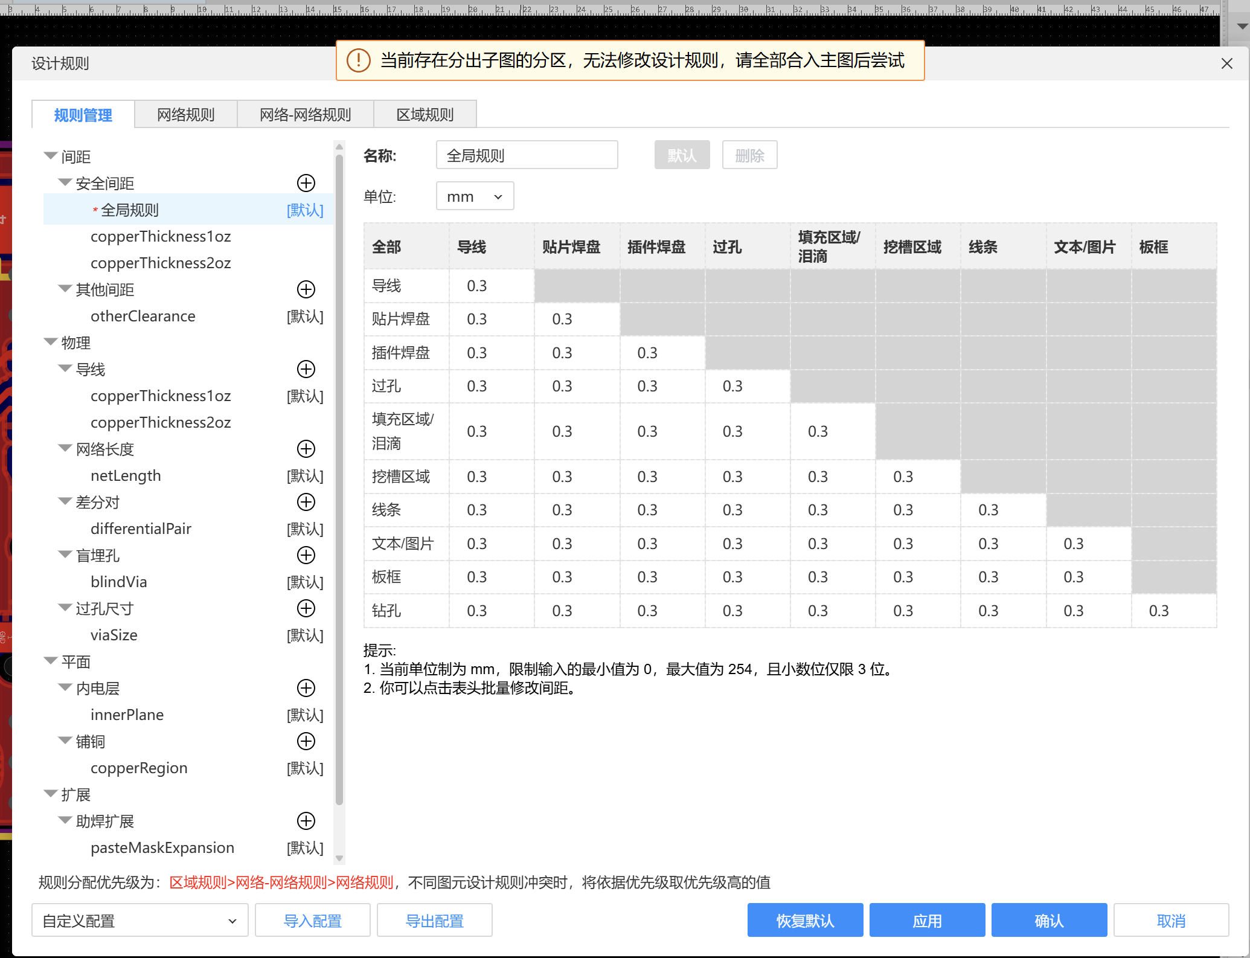This screenshot has height=958, width=1250.
Task: Click plus icon beside 过孔尺寸
Action: click(306, 608)
